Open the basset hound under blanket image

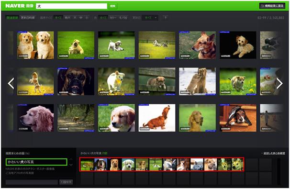(x=238, y=118)
